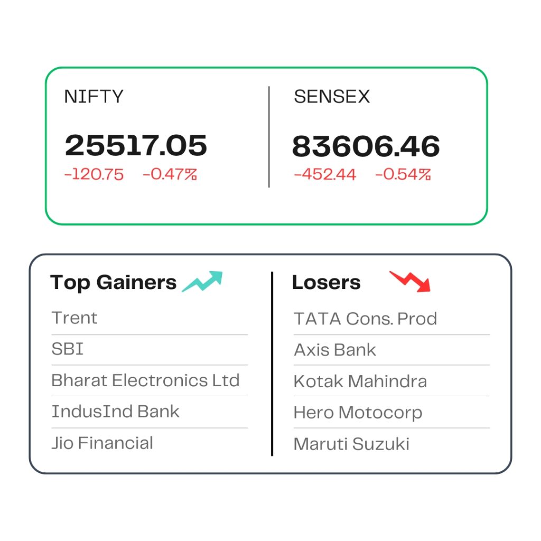Open Maruti Suzuki loser entry
Screen dimensions: 541x541
pyautogui.click(x=351, y=444)
